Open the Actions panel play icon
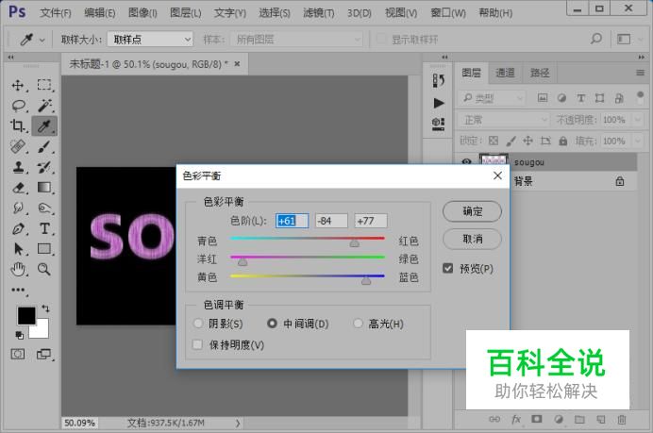 439,103
